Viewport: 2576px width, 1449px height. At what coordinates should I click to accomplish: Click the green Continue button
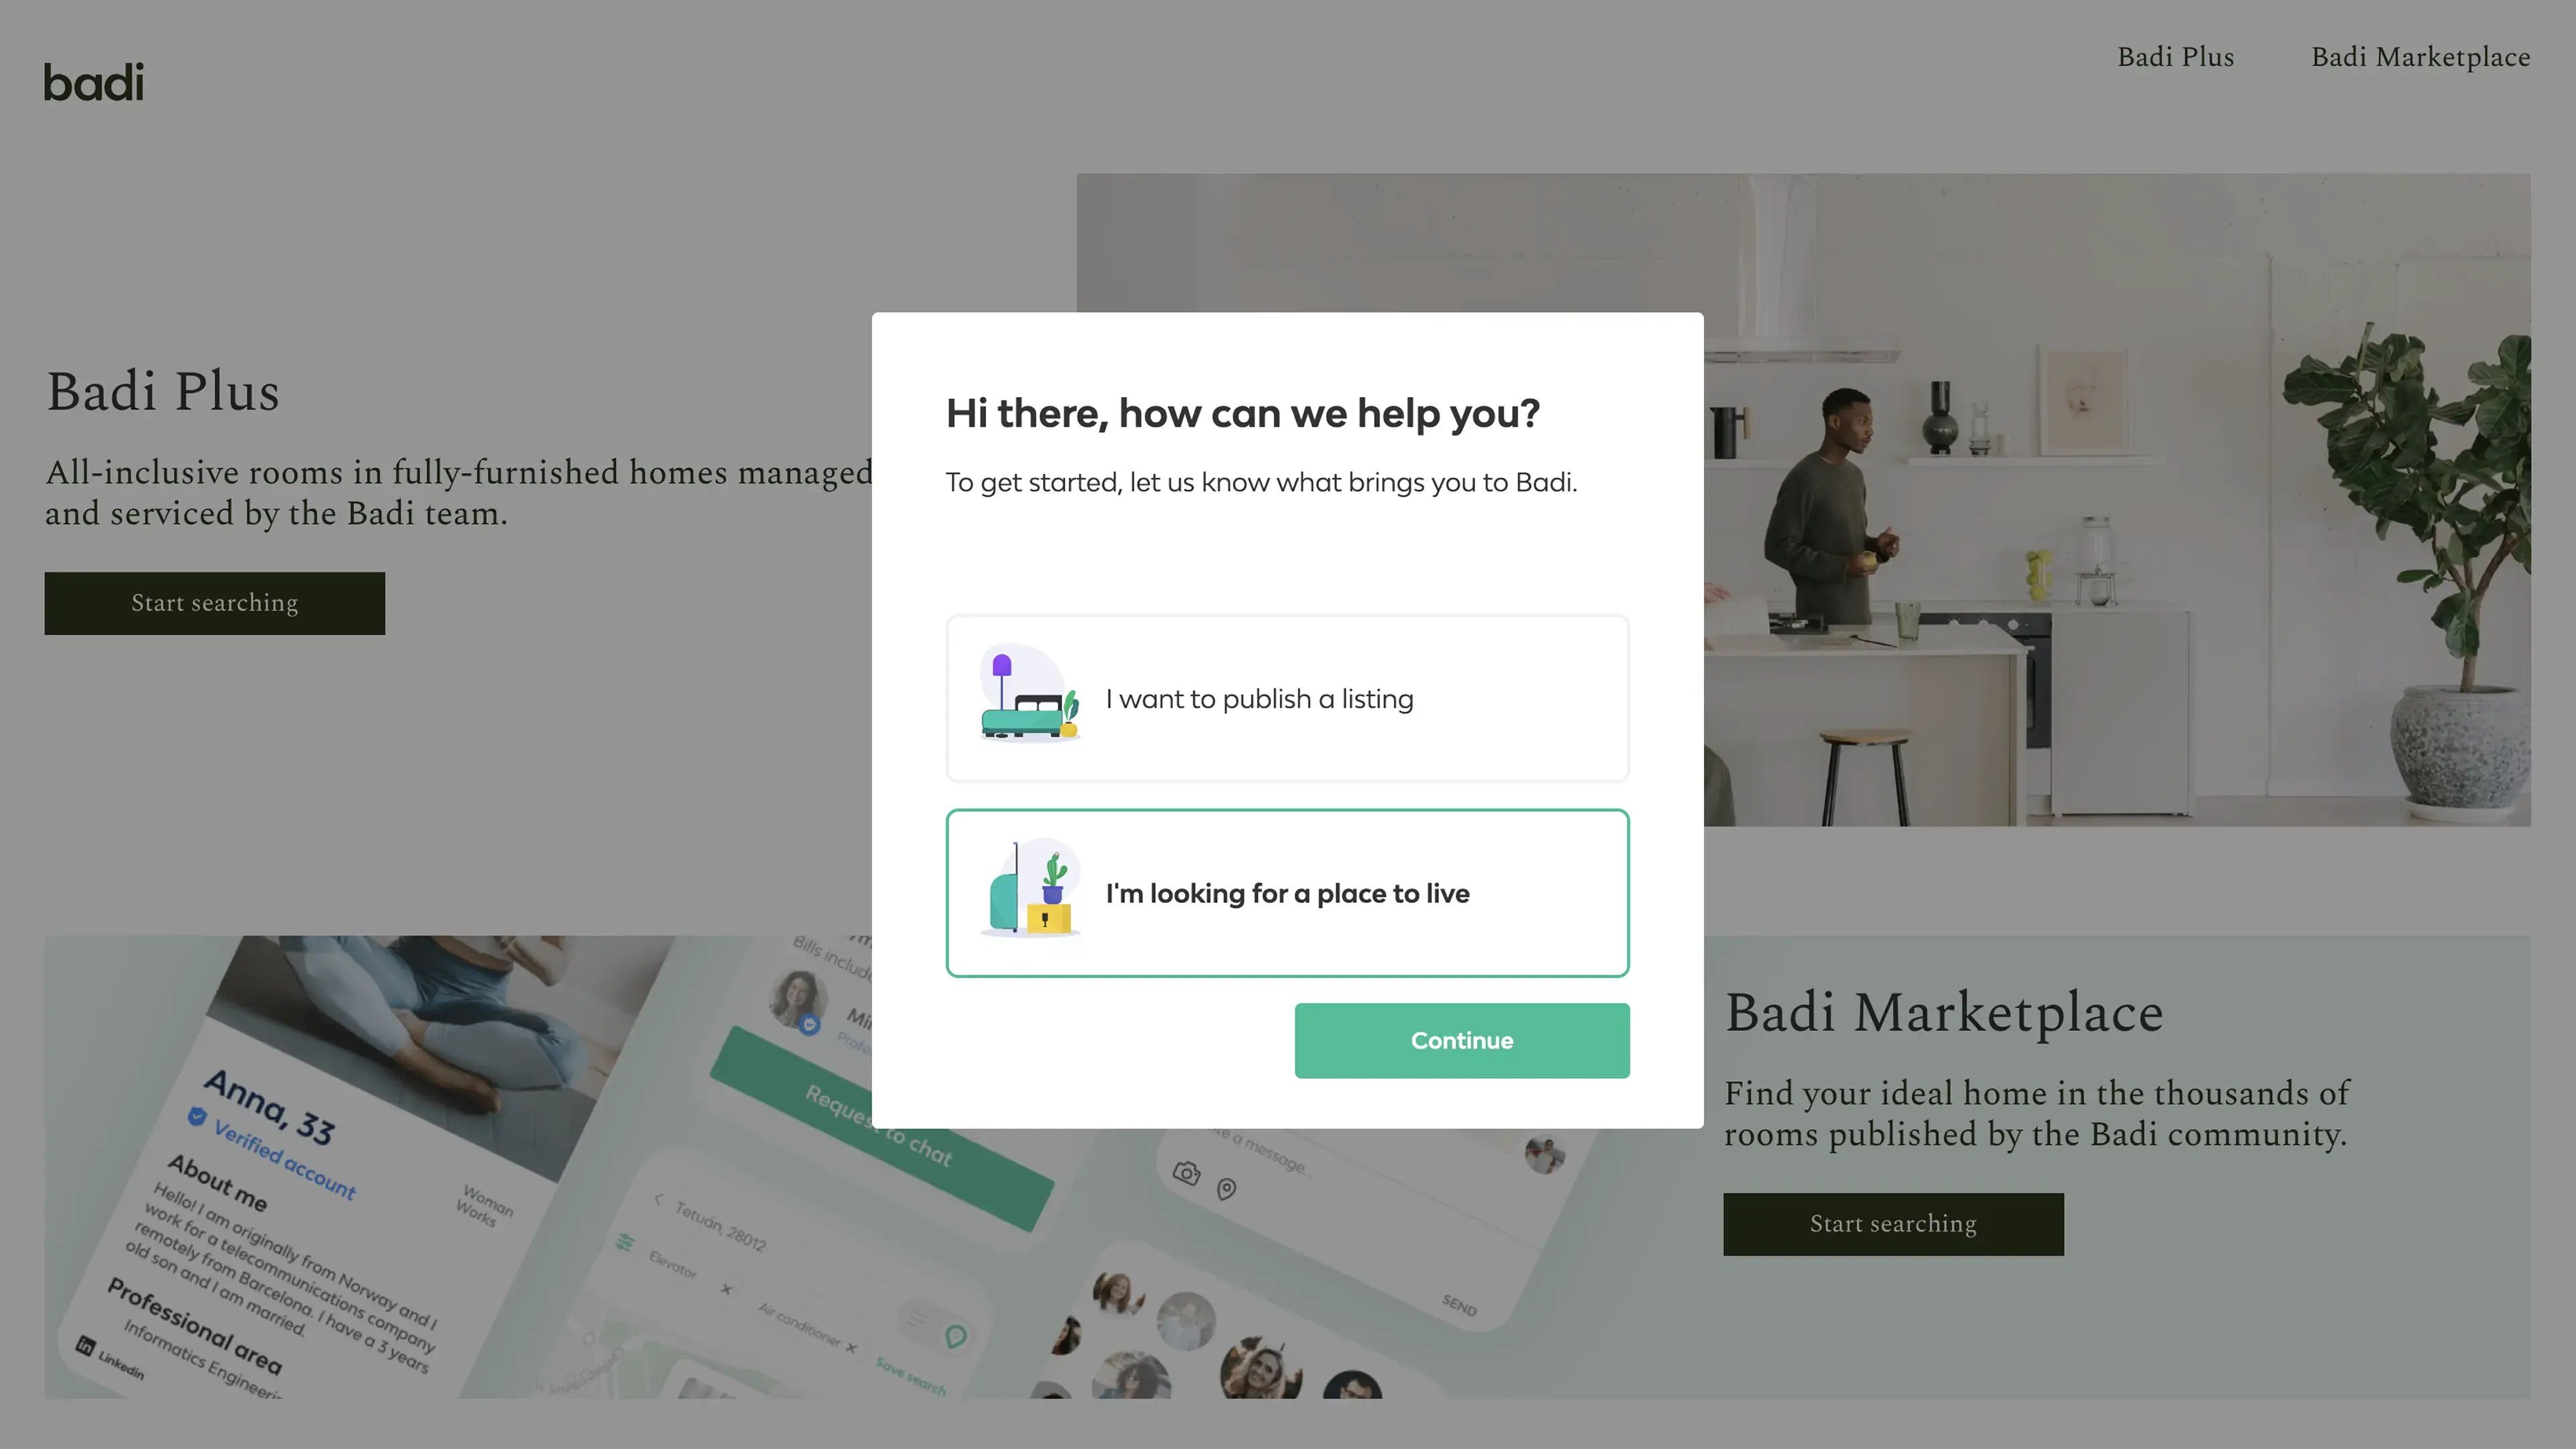1461,1040
